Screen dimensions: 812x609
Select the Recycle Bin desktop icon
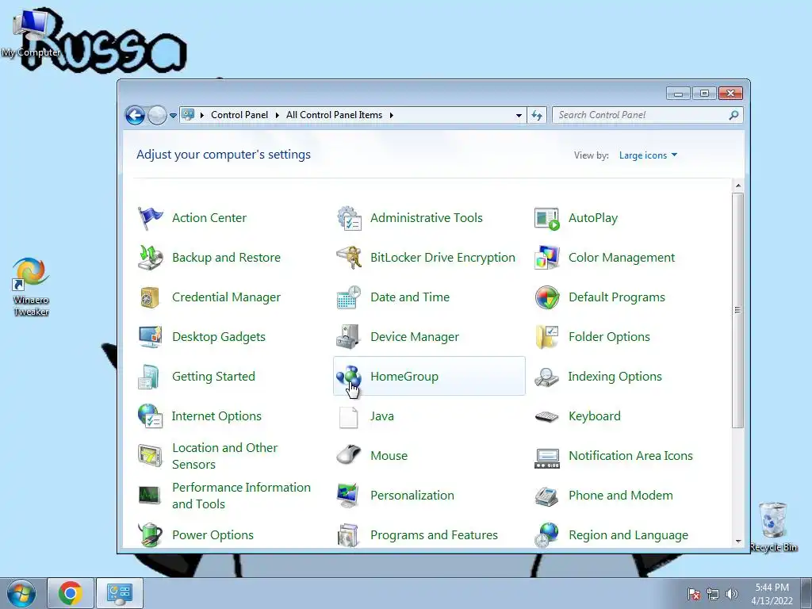click(x=773, y=527)
